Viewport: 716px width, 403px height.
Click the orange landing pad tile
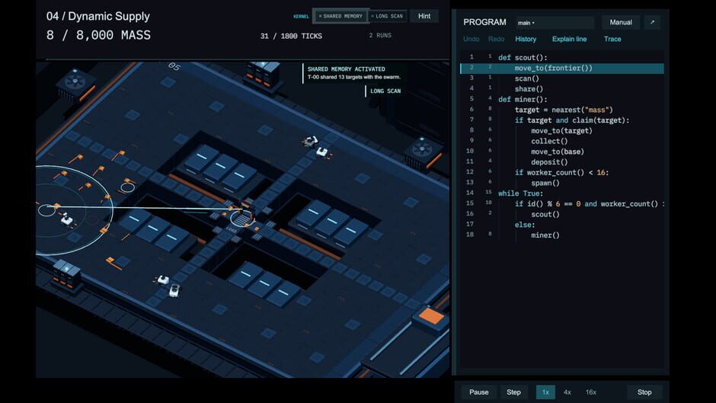coord(432,315)
